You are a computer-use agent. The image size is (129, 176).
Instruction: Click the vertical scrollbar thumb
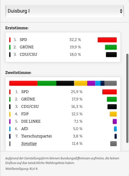pos(127,98)
